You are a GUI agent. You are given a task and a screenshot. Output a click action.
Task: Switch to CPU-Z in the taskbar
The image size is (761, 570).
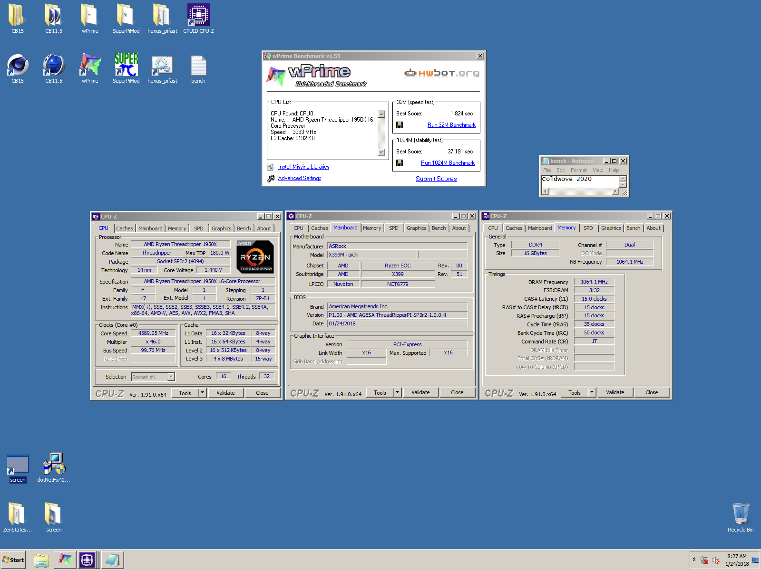87,560
